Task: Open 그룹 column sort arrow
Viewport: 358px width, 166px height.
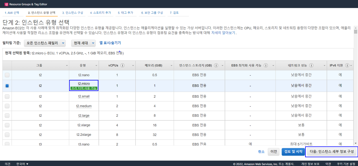Action: [x=67, y=66]
